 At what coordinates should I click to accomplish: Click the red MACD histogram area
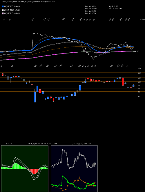pyautogui.click(x=34, y=171)
